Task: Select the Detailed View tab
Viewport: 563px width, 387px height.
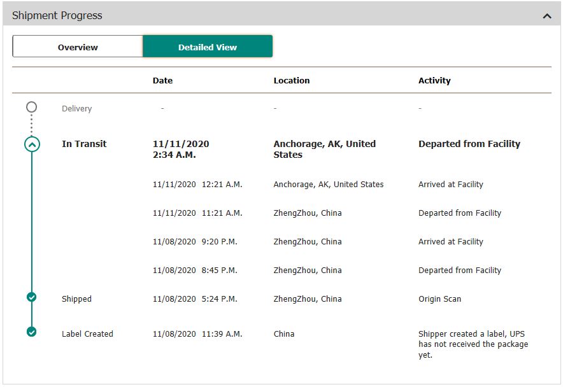Action: point(208,47)
